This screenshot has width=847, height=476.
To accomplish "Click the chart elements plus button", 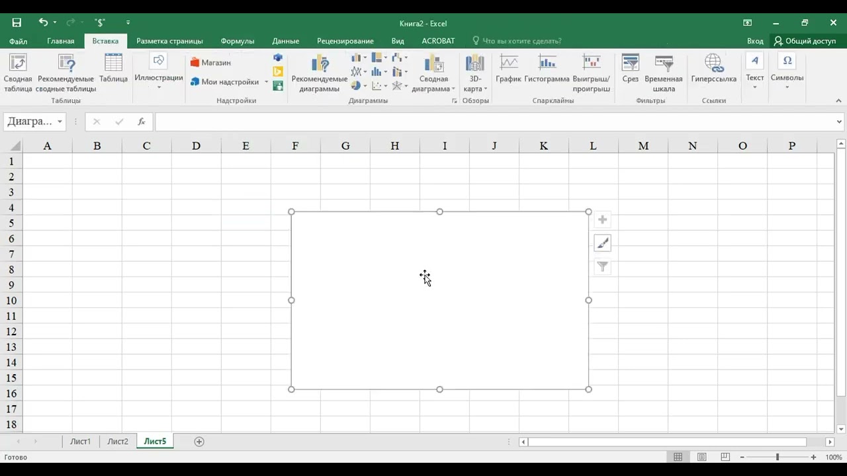I will [602, 219].
